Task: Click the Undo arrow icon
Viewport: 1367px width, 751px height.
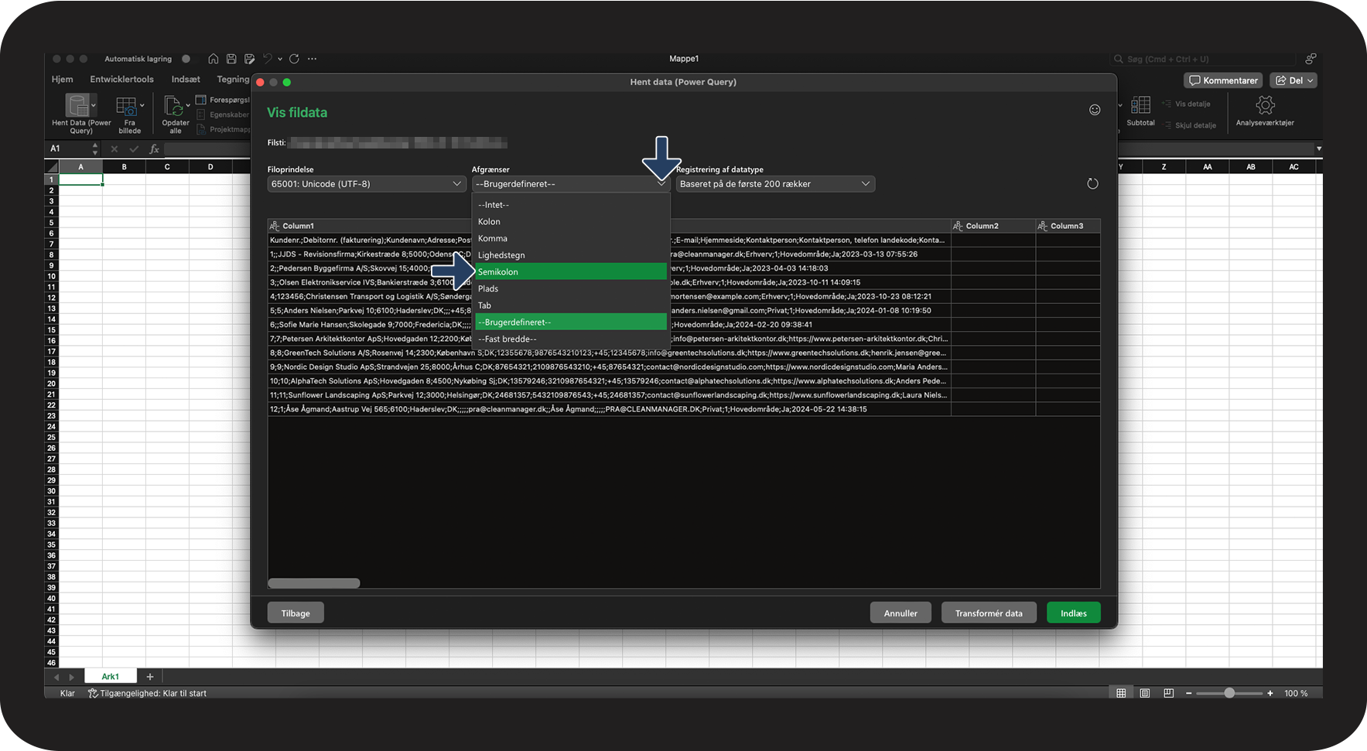Action: [268, 59]
